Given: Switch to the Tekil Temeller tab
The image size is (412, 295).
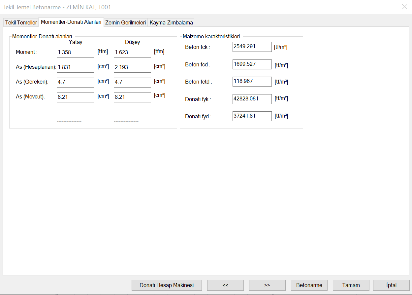Looking at the screenshot, I should click(21, 22).
